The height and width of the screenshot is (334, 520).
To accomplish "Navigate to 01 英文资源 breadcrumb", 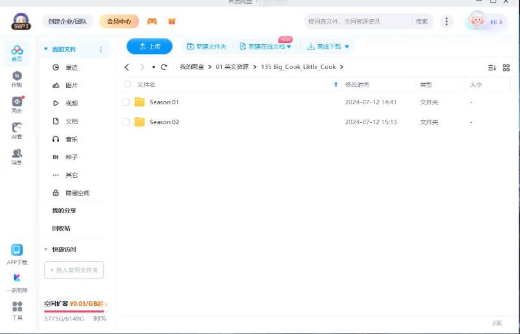I will (x=232, y=67).
